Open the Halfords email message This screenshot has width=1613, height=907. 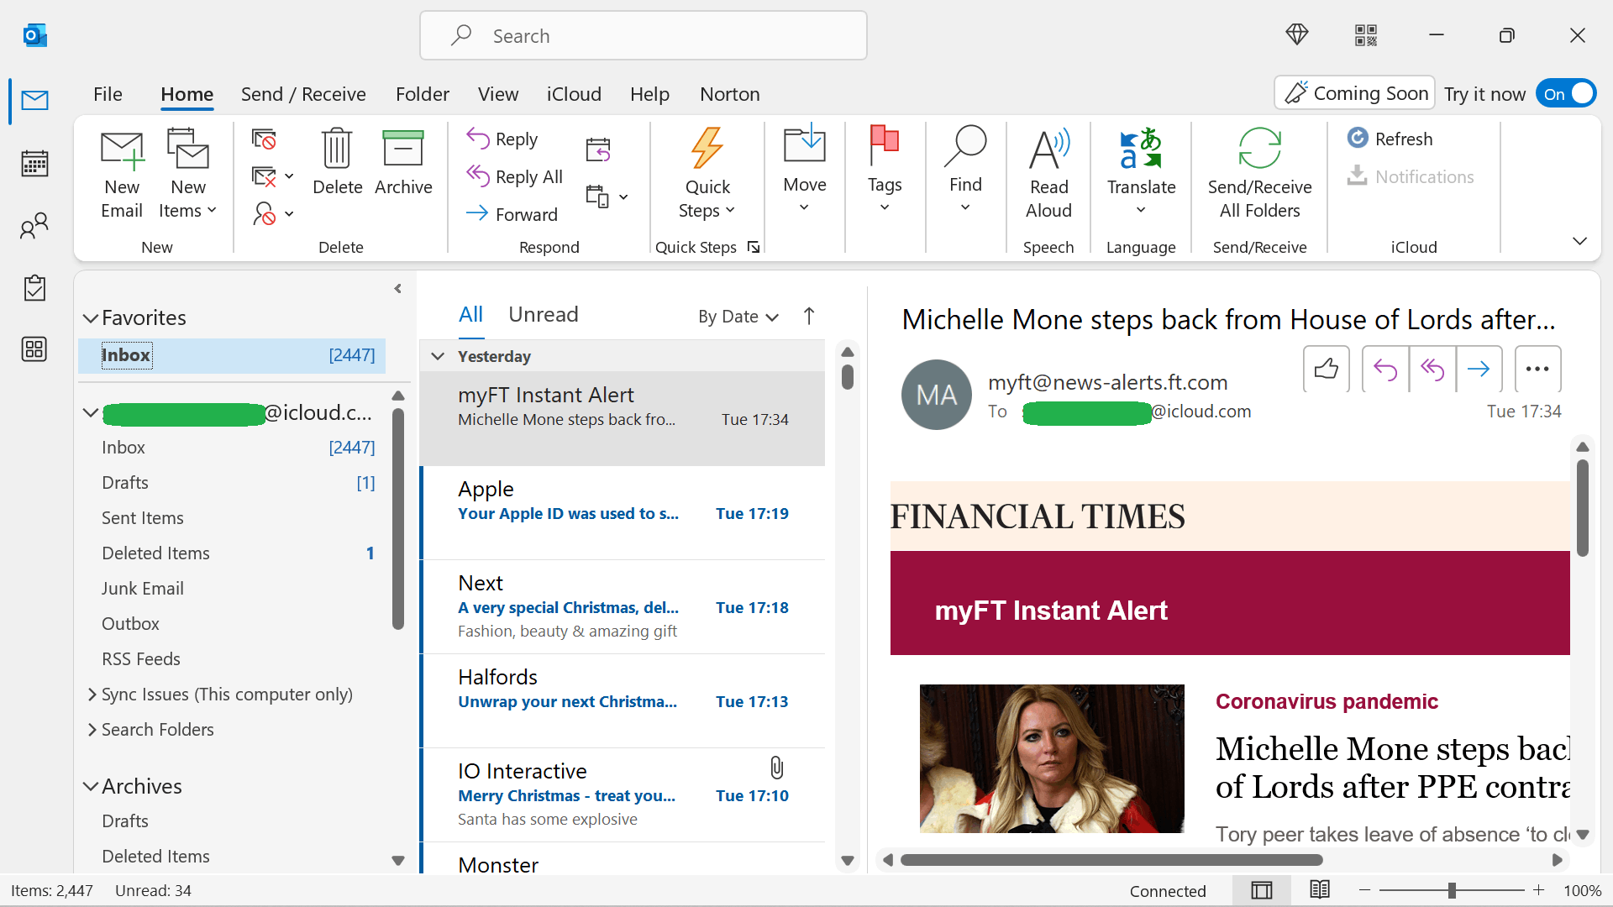click(x=623, y=700)
